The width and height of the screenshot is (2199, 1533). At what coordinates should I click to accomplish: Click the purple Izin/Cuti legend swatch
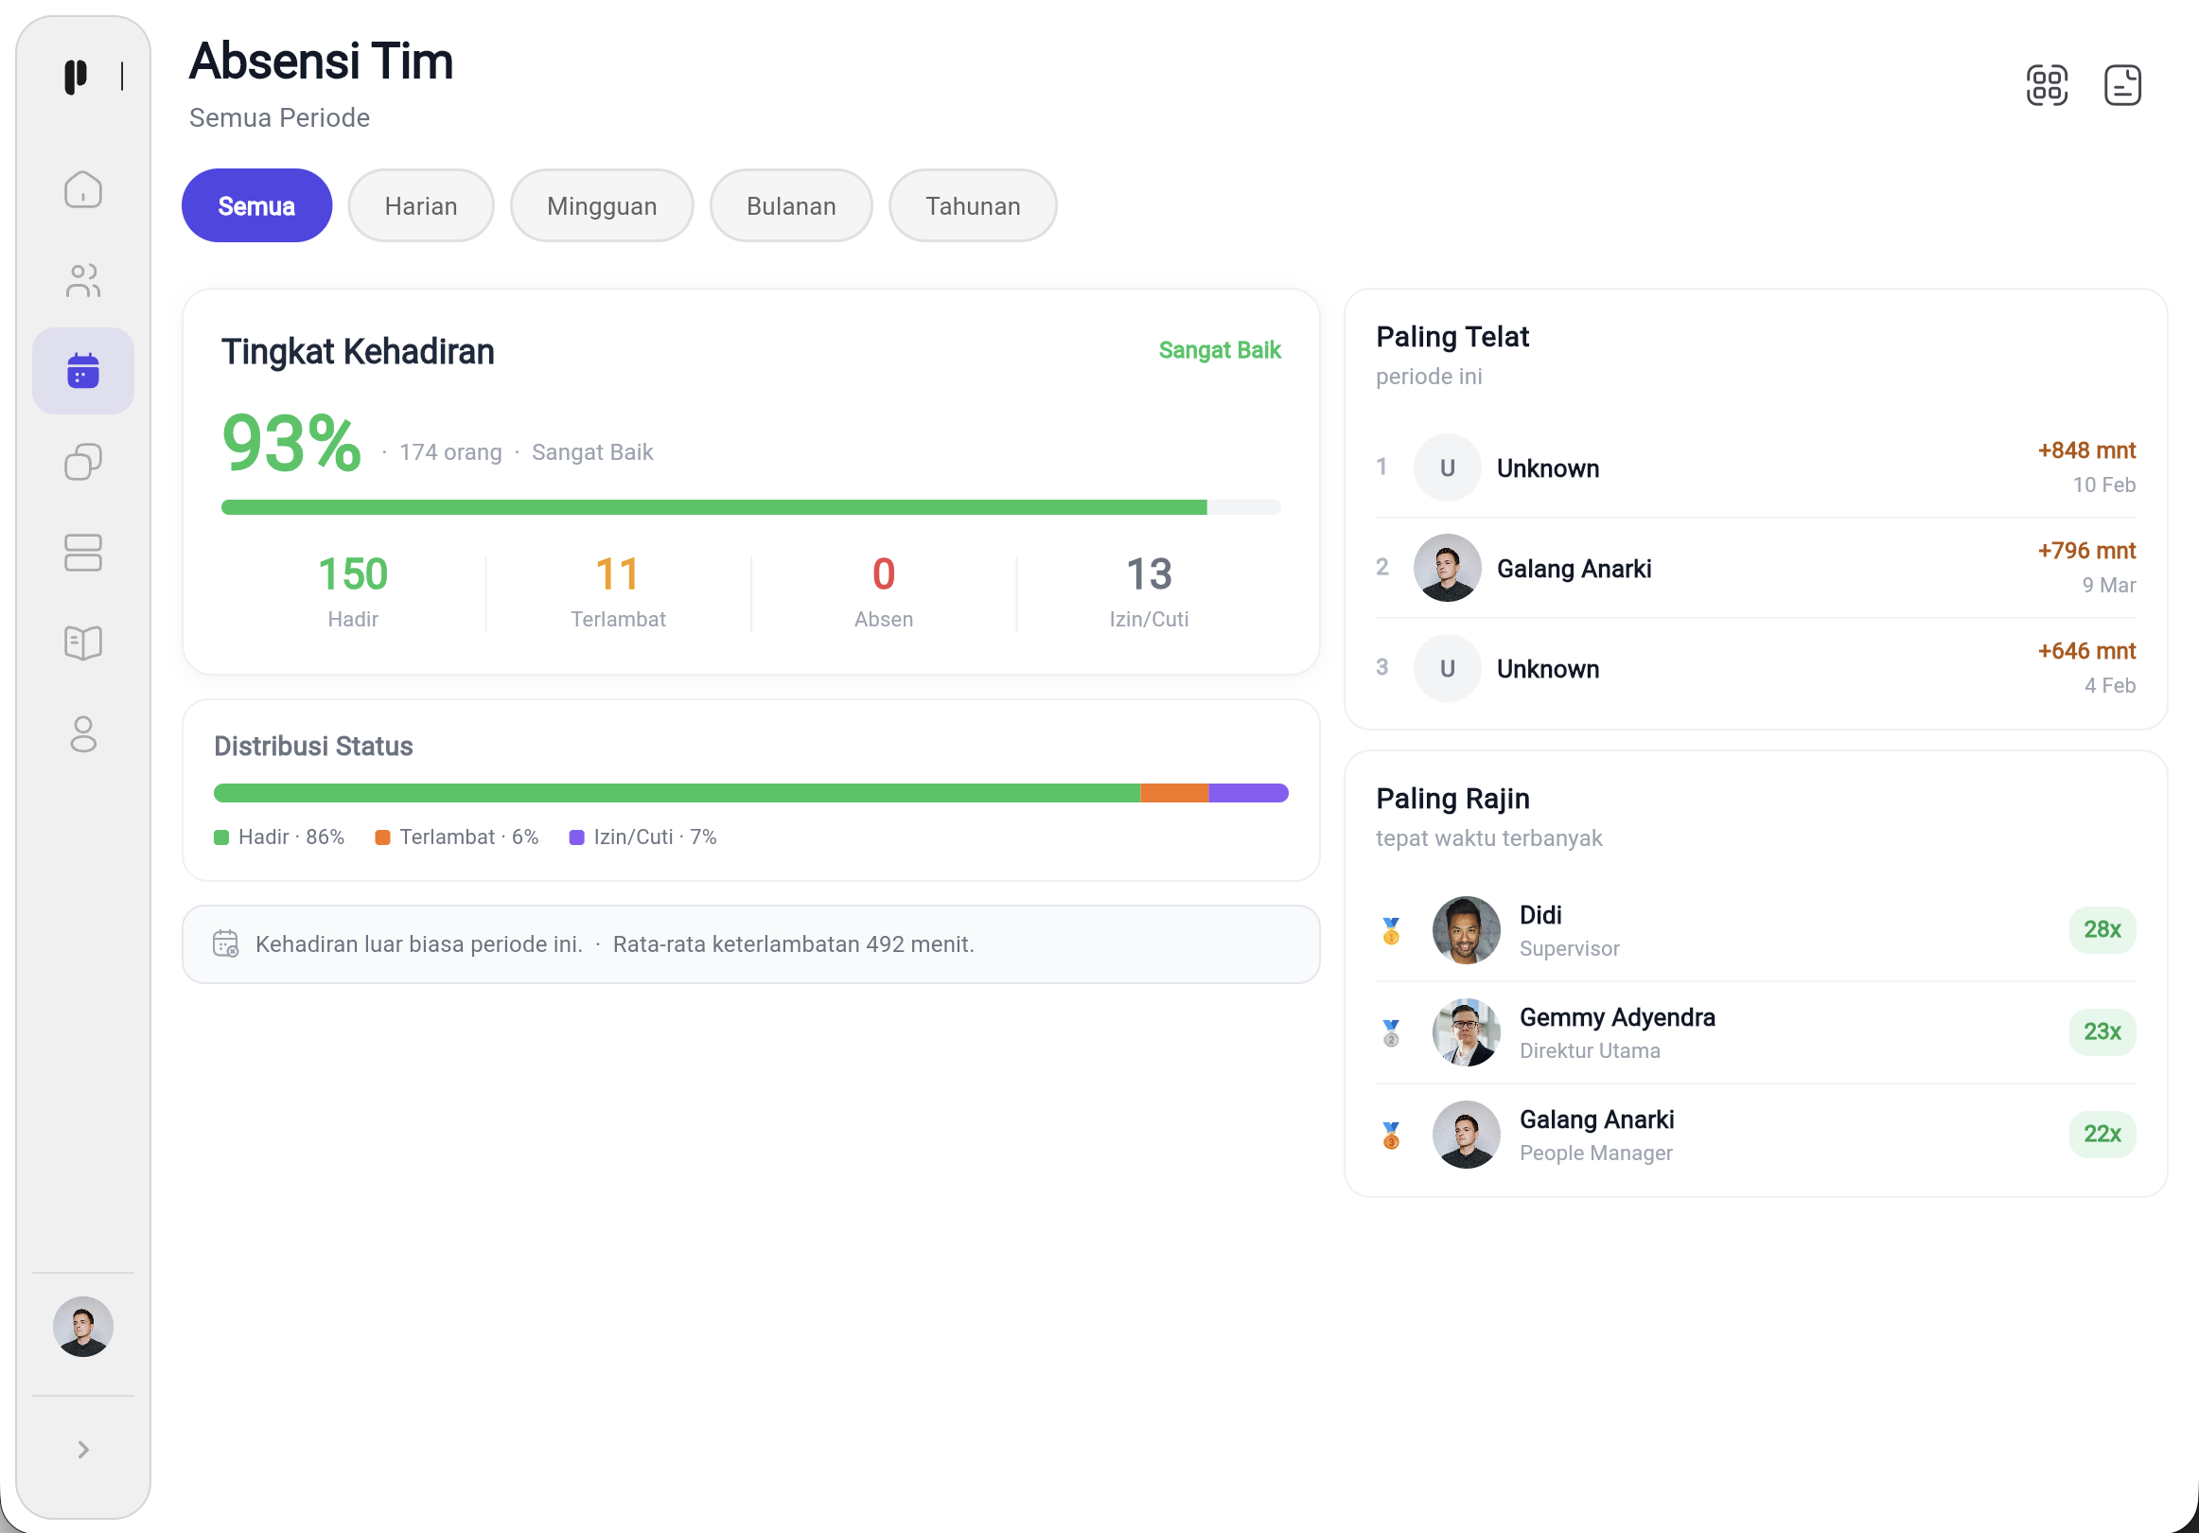576,837
